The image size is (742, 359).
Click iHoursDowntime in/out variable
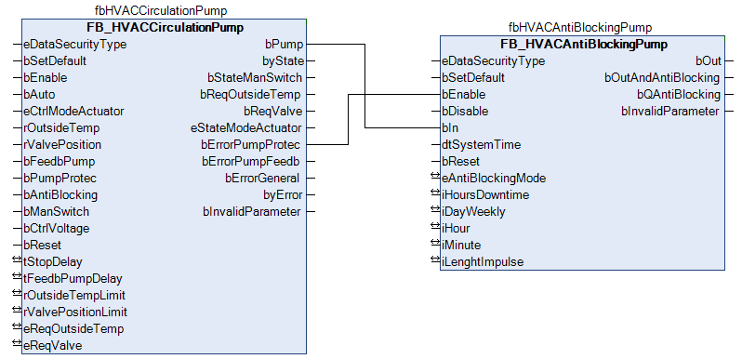(x=485, y=194)
